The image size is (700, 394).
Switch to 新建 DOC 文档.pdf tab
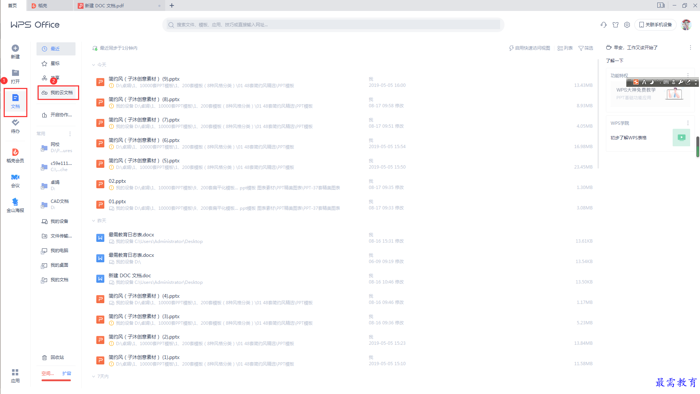point(119,5)
